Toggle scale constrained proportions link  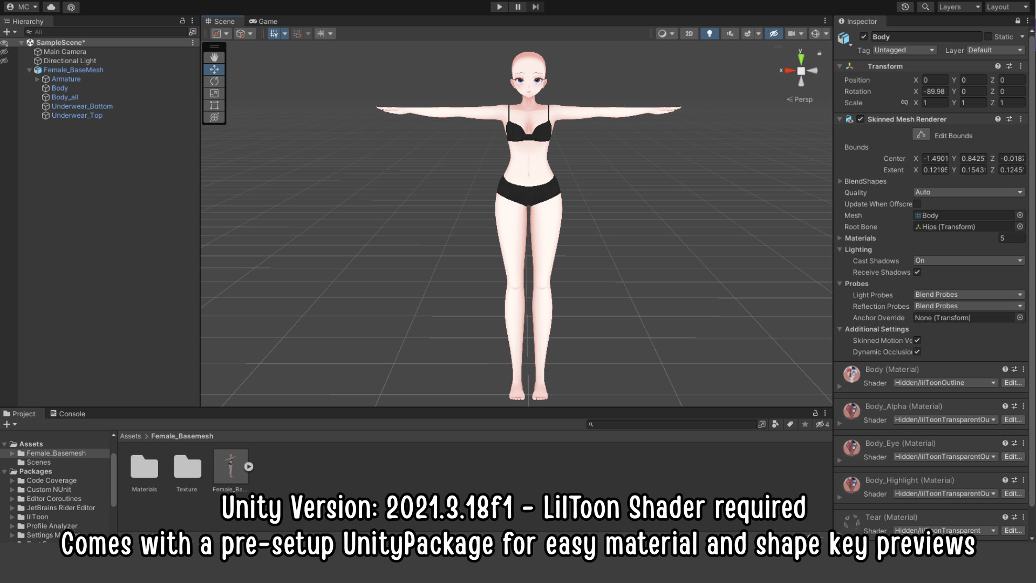(x=904, y=103)
